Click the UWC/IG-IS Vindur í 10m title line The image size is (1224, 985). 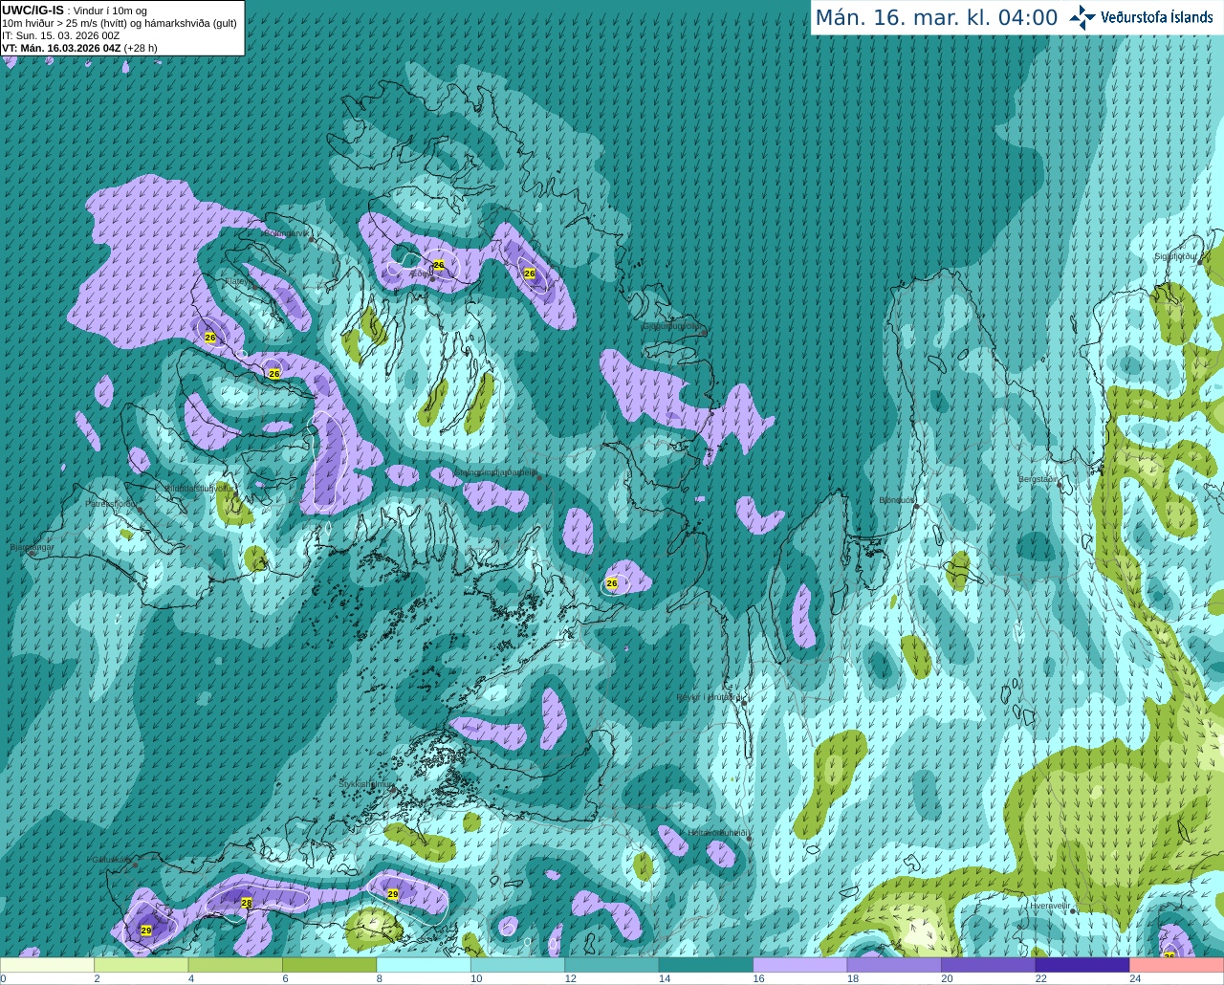pyautogui.click(x=75, y=11)
